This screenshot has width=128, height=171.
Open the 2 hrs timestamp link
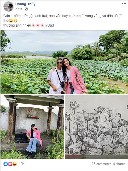(x=18, y=9)
